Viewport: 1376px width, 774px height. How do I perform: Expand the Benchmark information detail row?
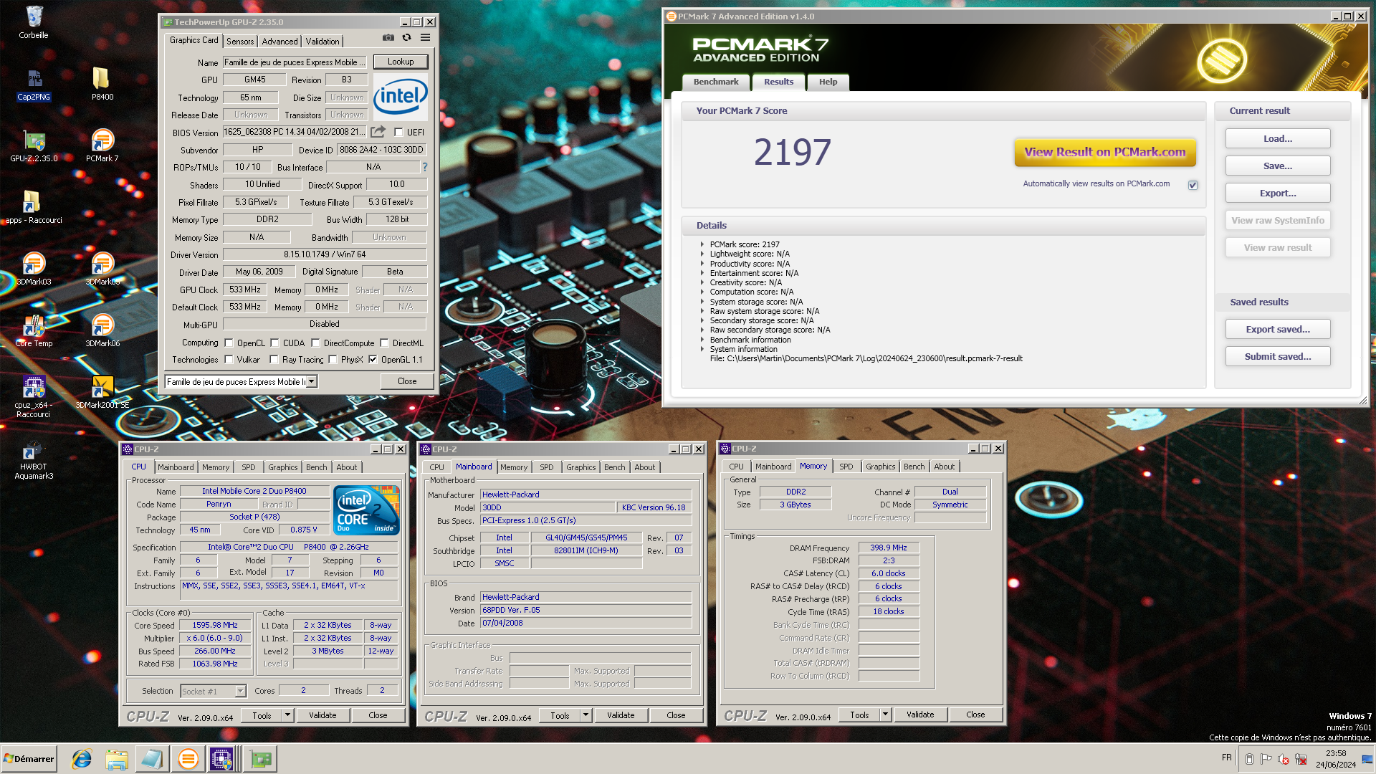click(702, 340)
